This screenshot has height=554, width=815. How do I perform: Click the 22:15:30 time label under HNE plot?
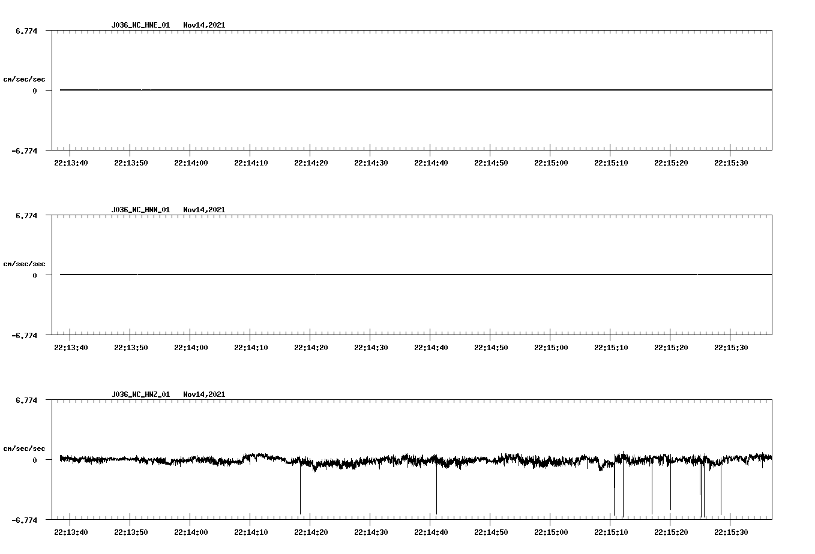pos(731,163)
